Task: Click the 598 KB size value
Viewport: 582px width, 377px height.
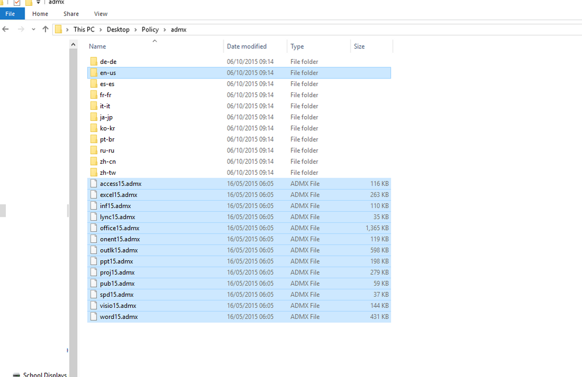Action: [379, 250]
